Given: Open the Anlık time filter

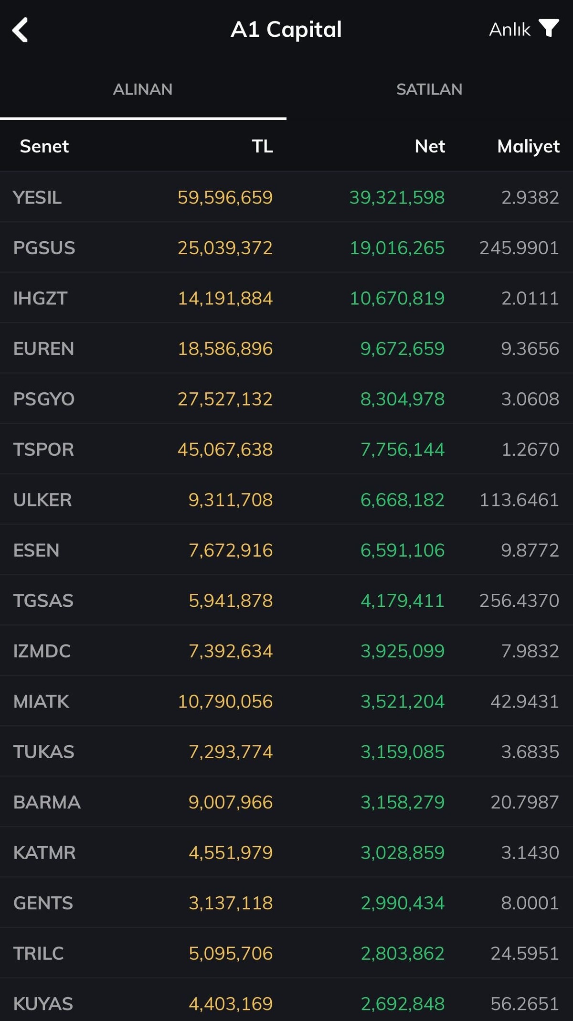Looking at the screenshot, I should (x=509, y=30).
